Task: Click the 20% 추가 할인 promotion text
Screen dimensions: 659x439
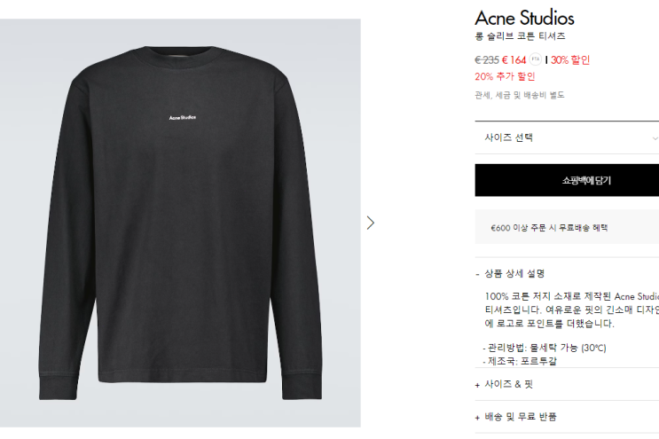Action: 505,76
